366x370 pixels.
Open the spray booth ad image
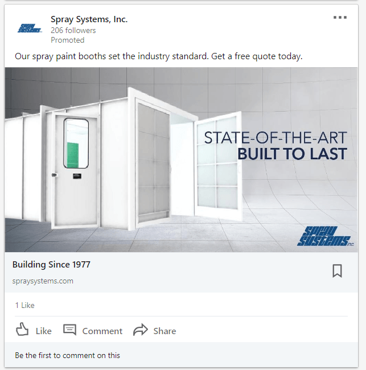181,160
